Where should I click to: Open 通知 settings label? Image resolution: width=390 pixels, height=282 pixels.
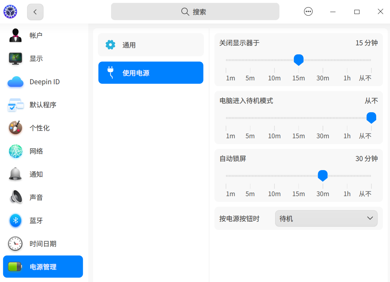pyautogui.click(x=36, y=174)
